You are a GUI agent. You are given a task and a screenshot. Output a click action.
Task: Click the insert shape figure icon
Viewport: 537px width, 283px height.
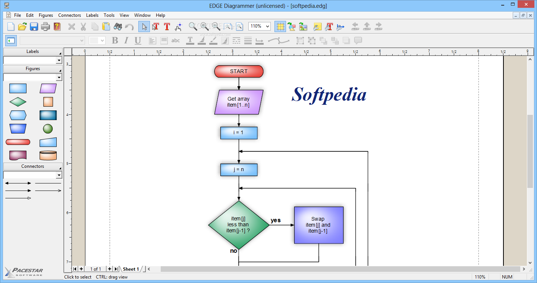(292, 26)
